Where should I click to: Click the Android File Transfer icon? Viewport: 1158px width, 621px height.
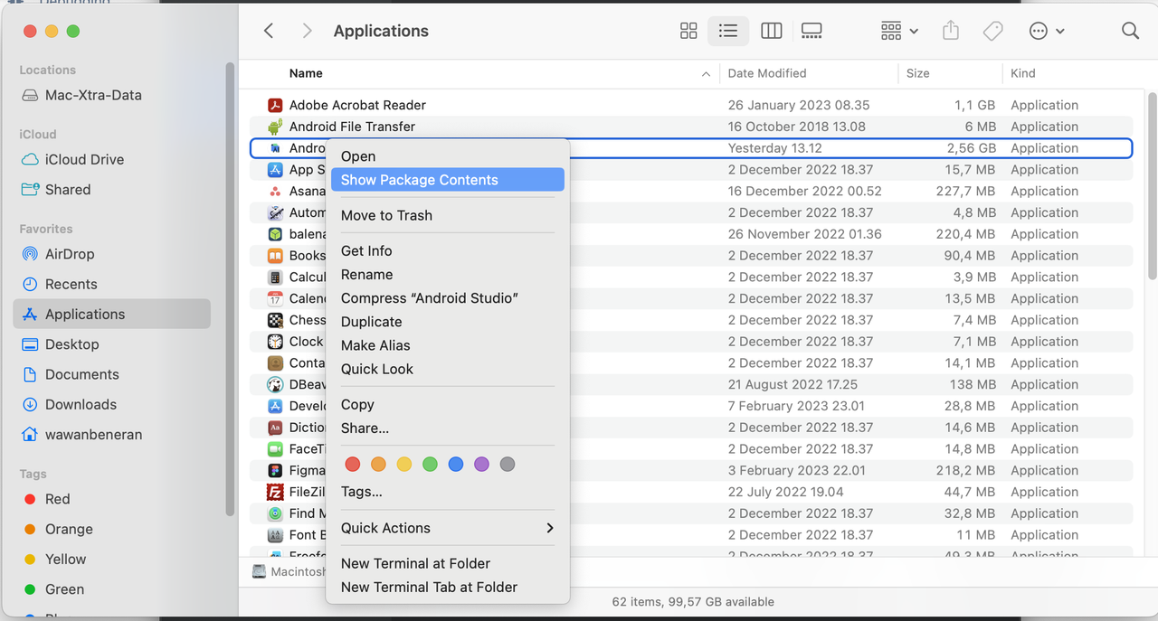tap(275, 127)
